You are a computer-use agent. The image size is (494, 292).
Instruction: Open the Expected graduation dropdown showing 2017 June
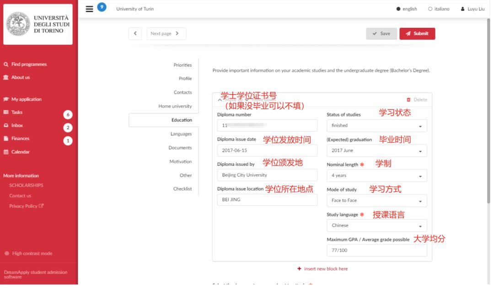pos(377,151)
